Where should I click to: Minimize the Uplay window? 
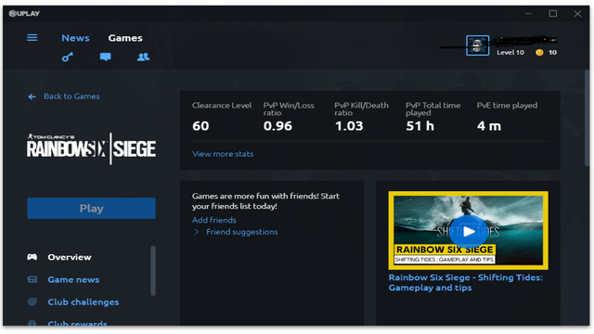point(528,14)
